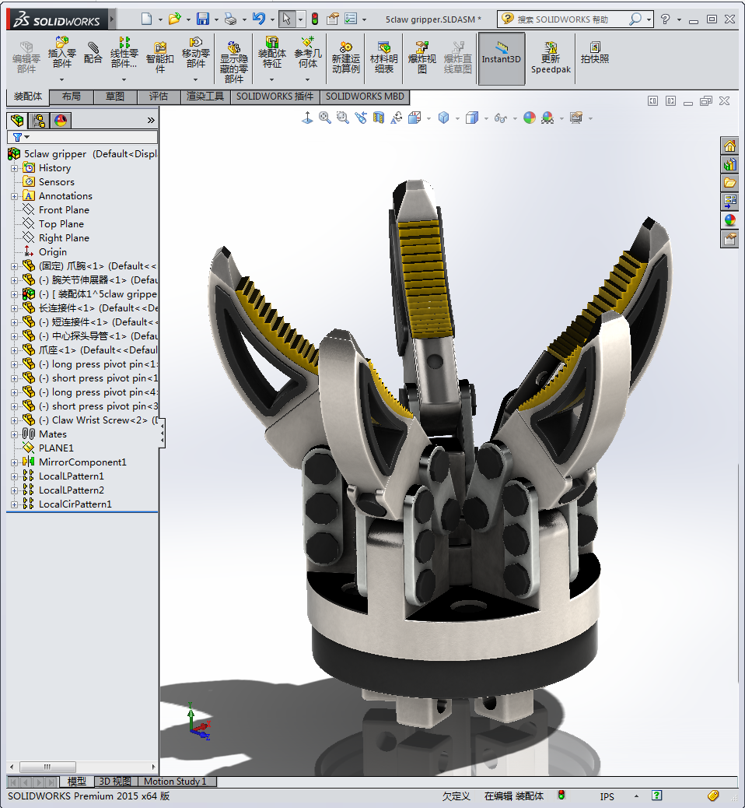The image size is (745, 808).
Task: Open the 插入零部件 dropdown arrow
Action: pos(61,79)
